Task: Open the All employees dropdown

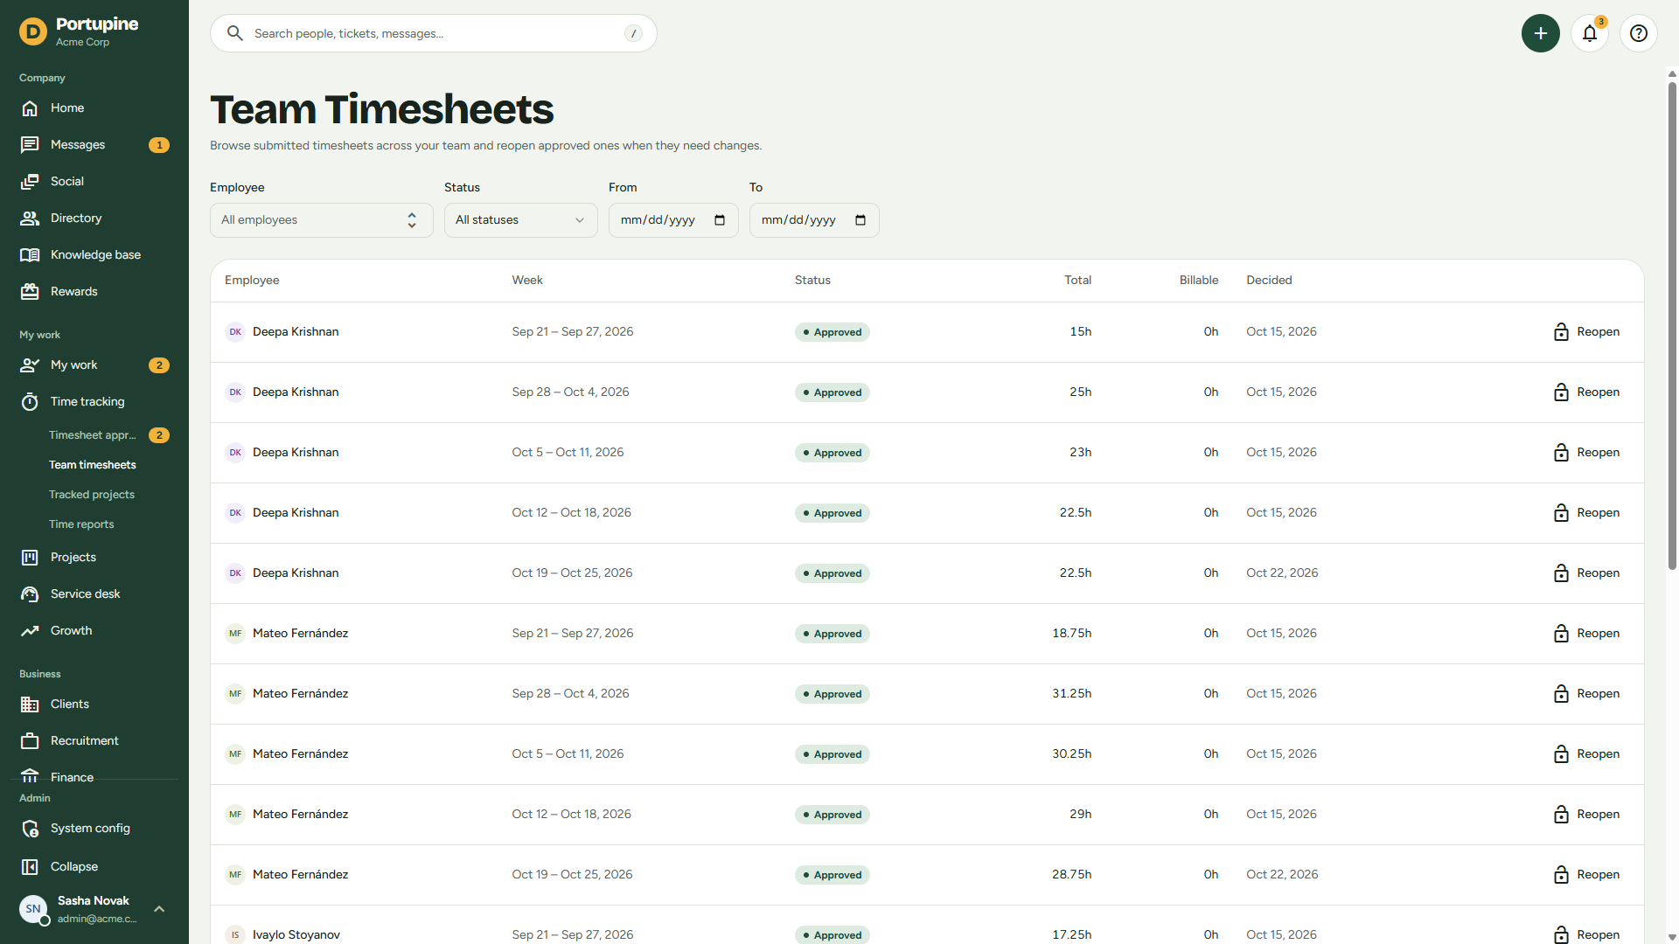Action: pyautogui.click(x=321, y=220)
